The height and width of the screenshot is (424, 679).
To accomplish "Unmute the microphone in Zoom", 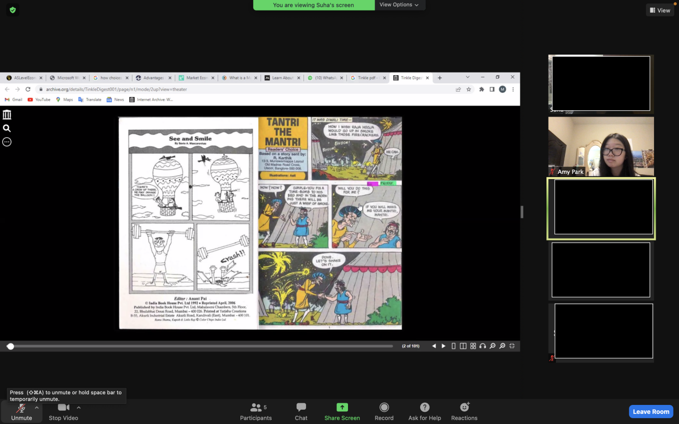I will 21,411.
